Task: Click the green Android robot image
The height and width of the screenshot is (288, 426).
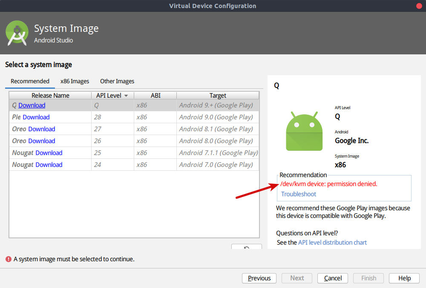Action: click(x=304, y=131)
